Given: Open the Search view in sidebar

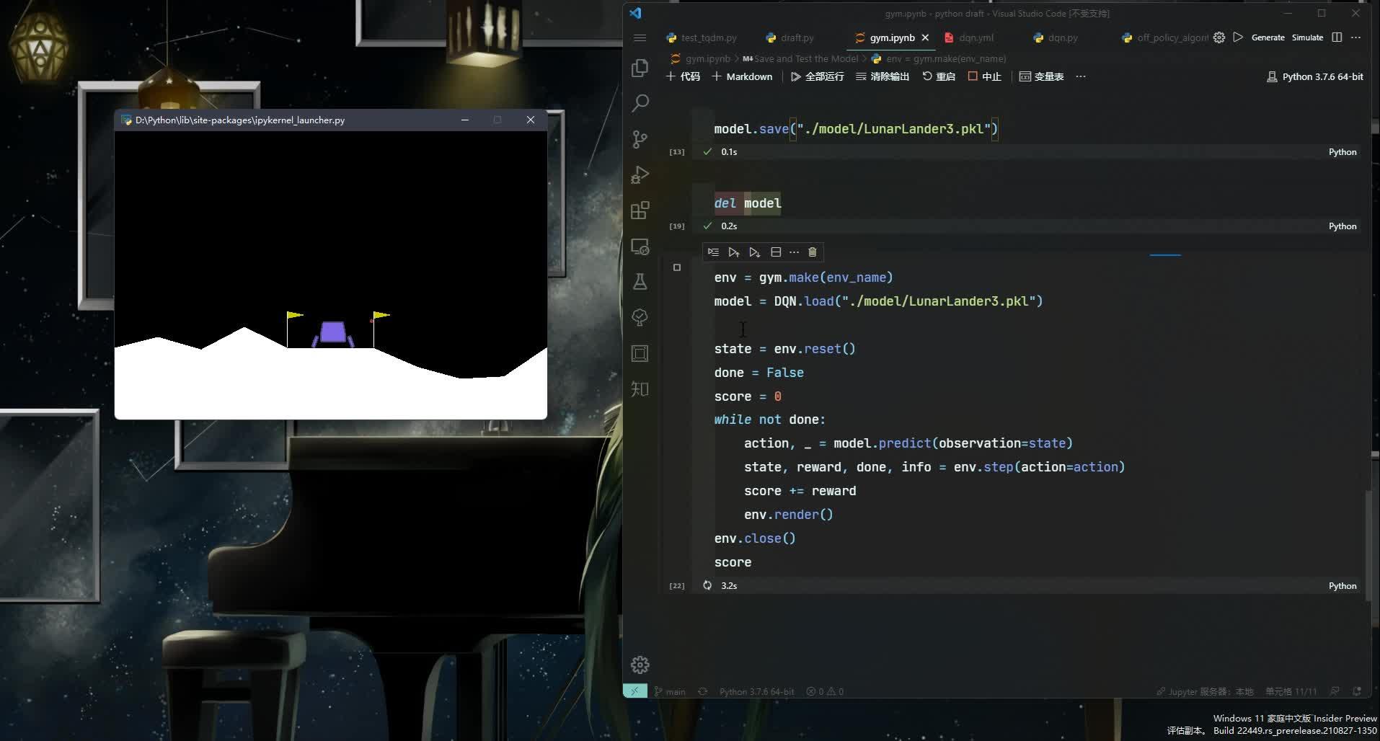Looking at the screenshot, I should coord(640,103).
